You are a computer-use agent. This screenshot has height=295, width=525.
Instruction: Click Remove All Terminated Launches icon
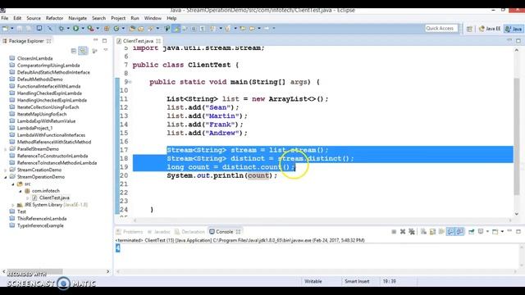pyautogui.click(x=412, y=231)
